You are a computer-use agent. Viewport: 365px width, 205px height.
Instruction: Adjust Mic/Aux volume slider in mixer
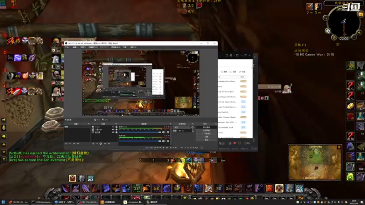coord(140,132)
